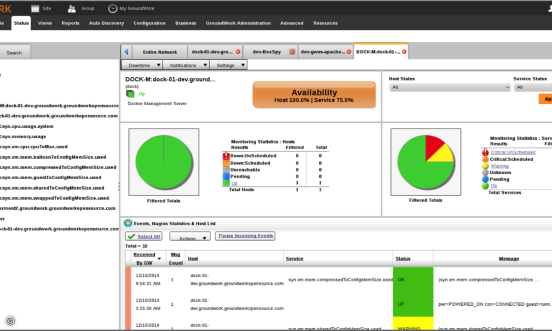552x331 pixels.
Task: Switch to the Entire Network tab
Action: pos(160,52)
